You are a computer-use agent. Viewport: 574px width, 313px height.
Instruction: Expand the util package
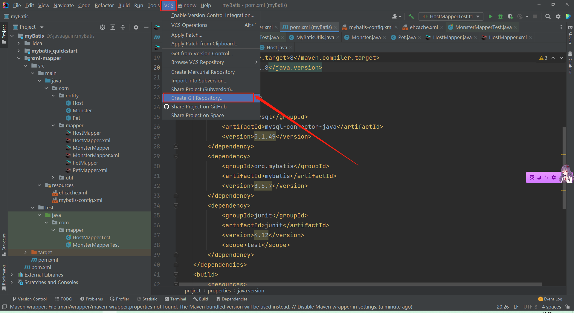[53, 178]
